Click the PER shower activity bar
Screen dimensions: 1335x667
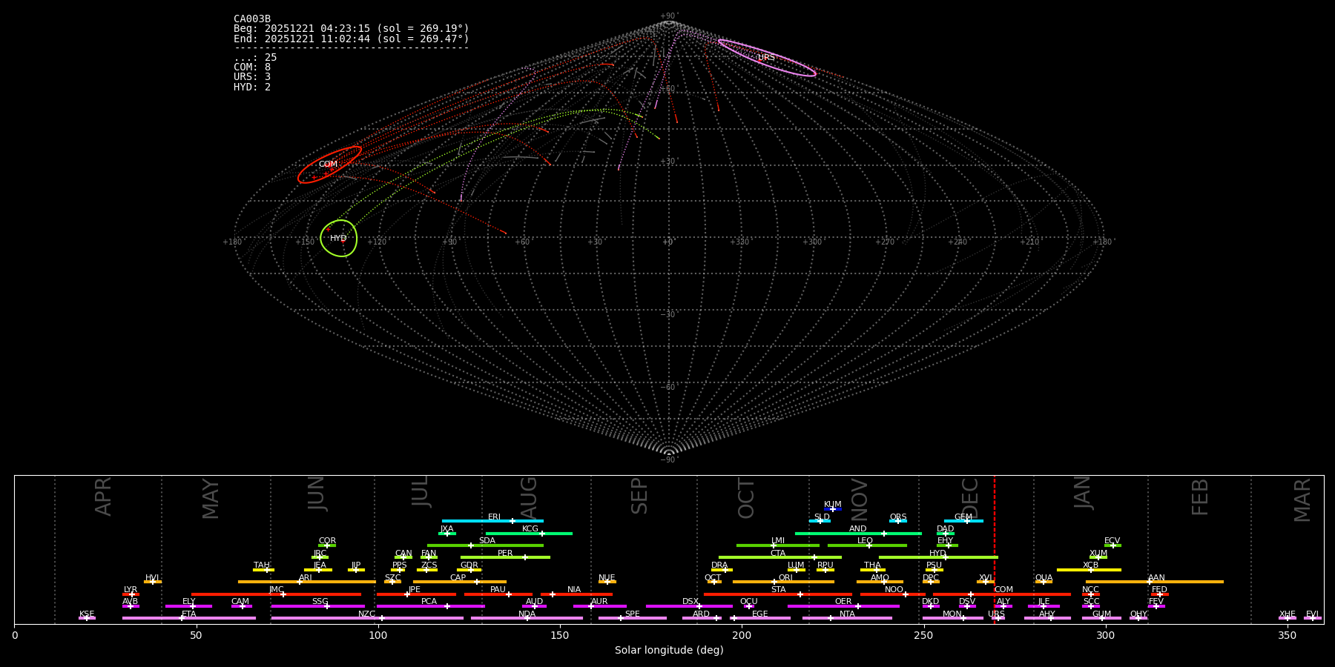click(x=505, y=557)
